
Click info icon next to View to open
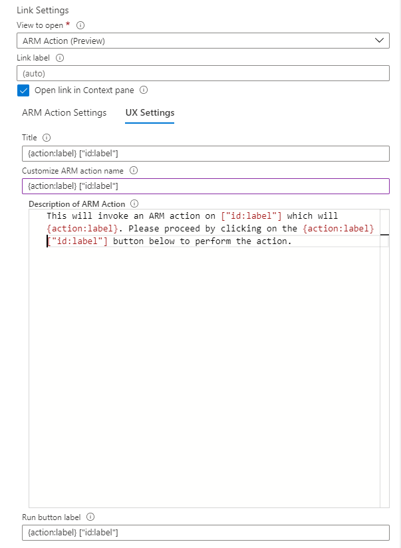80,25
